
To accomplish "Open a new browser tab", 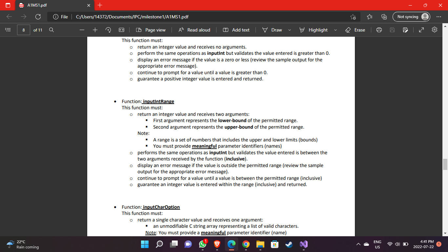I will 100,5.
